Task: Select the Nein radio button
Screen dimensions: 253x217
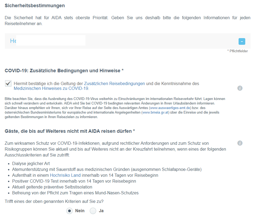Action: coord(69,211)
